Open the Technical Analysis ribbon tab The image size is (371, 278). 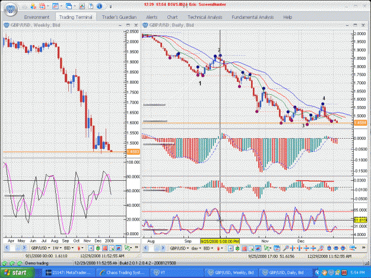(x=205, y=17)
